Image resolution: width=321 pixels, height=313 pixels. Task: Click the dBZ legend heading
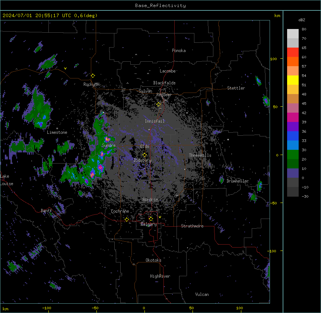click(x=302, y=20)
